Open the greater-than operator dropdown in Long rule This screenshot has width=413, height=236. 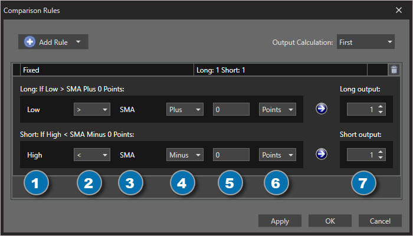click(x=92, y=109)
